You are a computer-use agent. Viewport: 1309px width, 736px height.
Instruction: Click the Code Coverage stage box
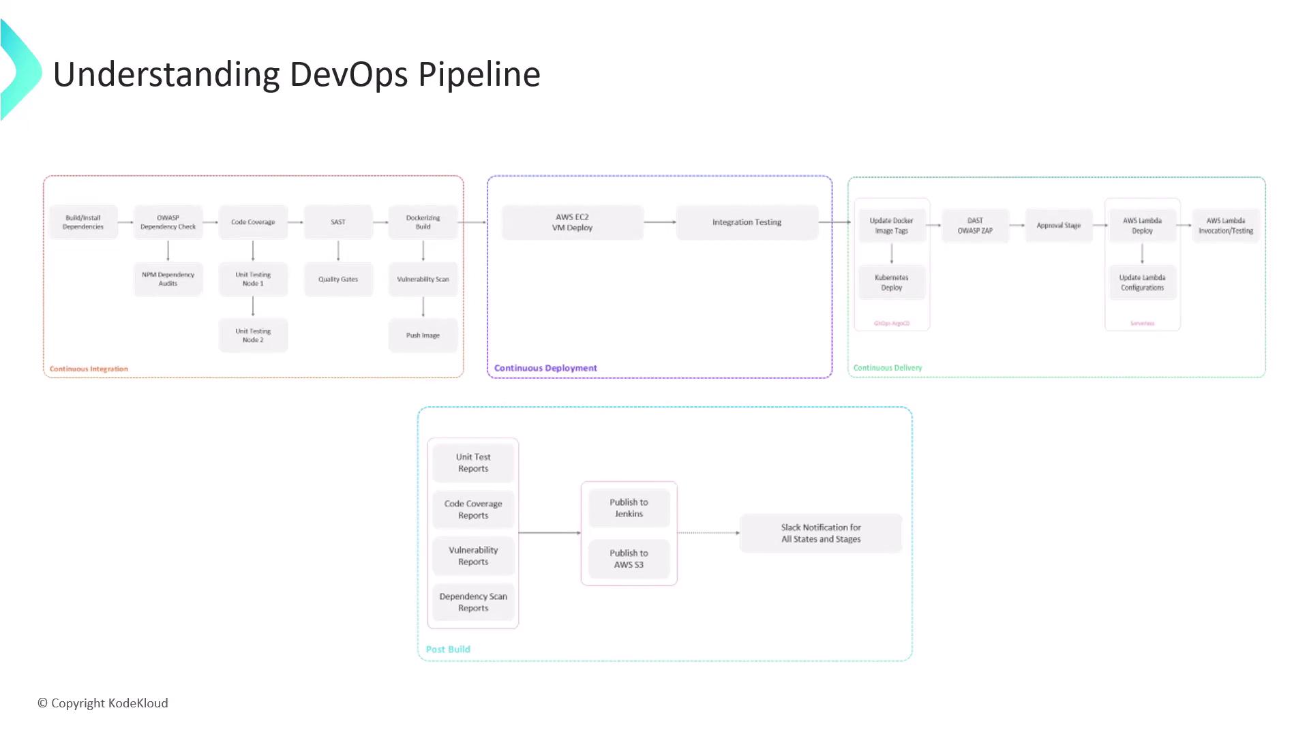tap(253, 222)
